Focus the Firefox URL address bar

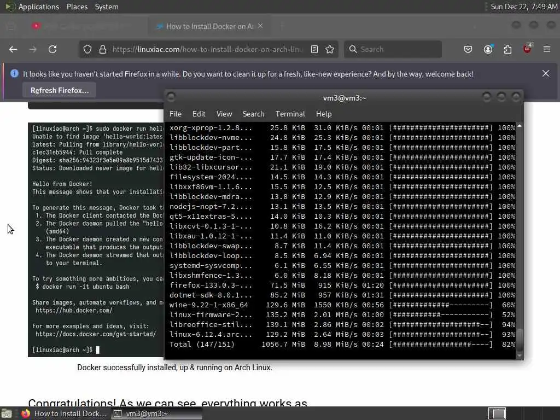click(x=207, y=49)
